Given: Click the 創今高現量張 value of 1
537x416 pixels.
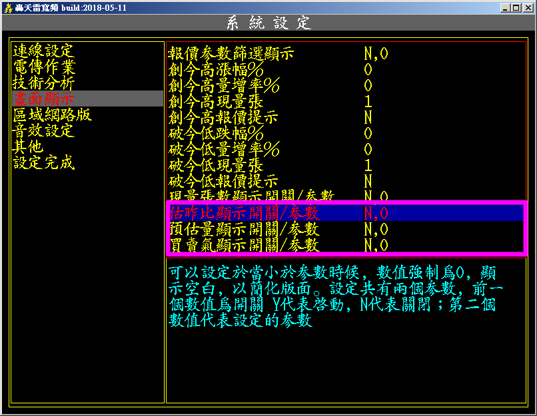Looking at the screenshot, I should [368, 102].
